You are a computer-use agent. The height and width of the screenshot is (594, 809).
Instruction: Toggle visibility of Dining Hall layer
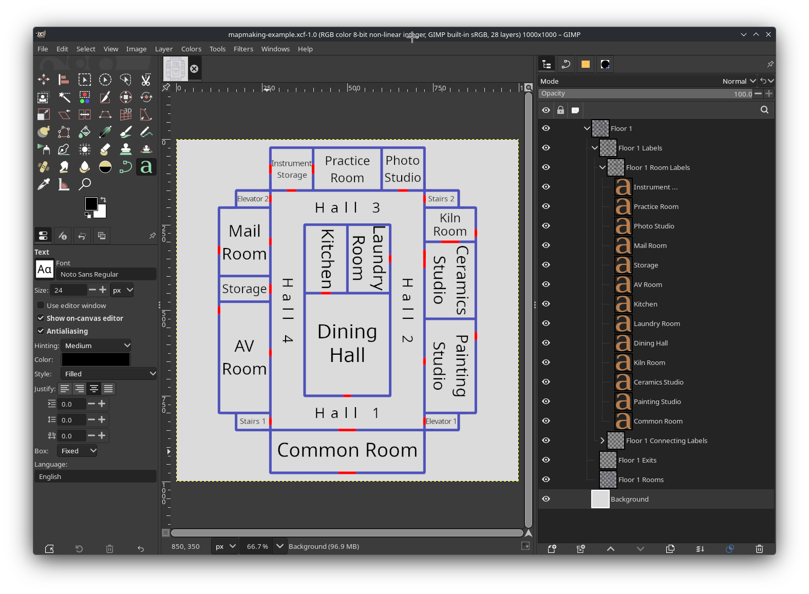pos(546,343)
